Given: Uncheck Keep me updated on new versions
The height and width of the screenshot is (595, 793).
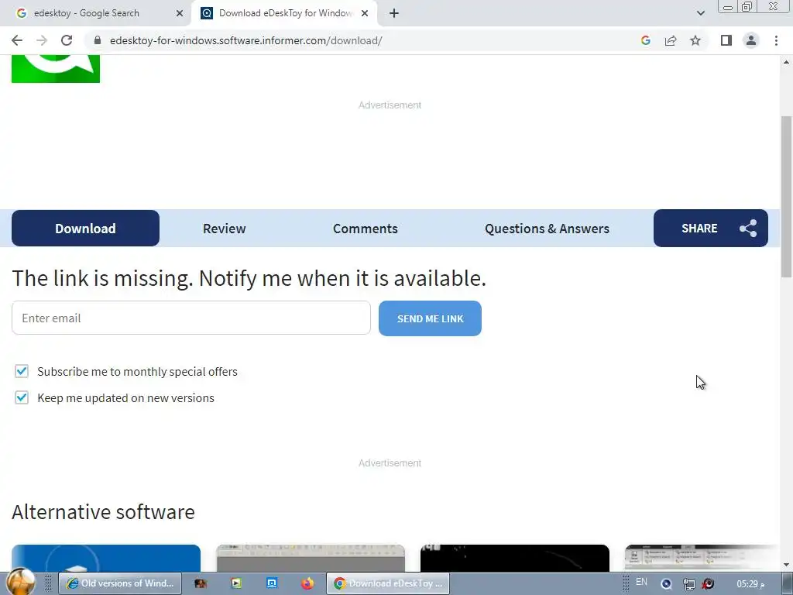Looking at the screenshot, I should pyautogui.click(x=21, y=397).
